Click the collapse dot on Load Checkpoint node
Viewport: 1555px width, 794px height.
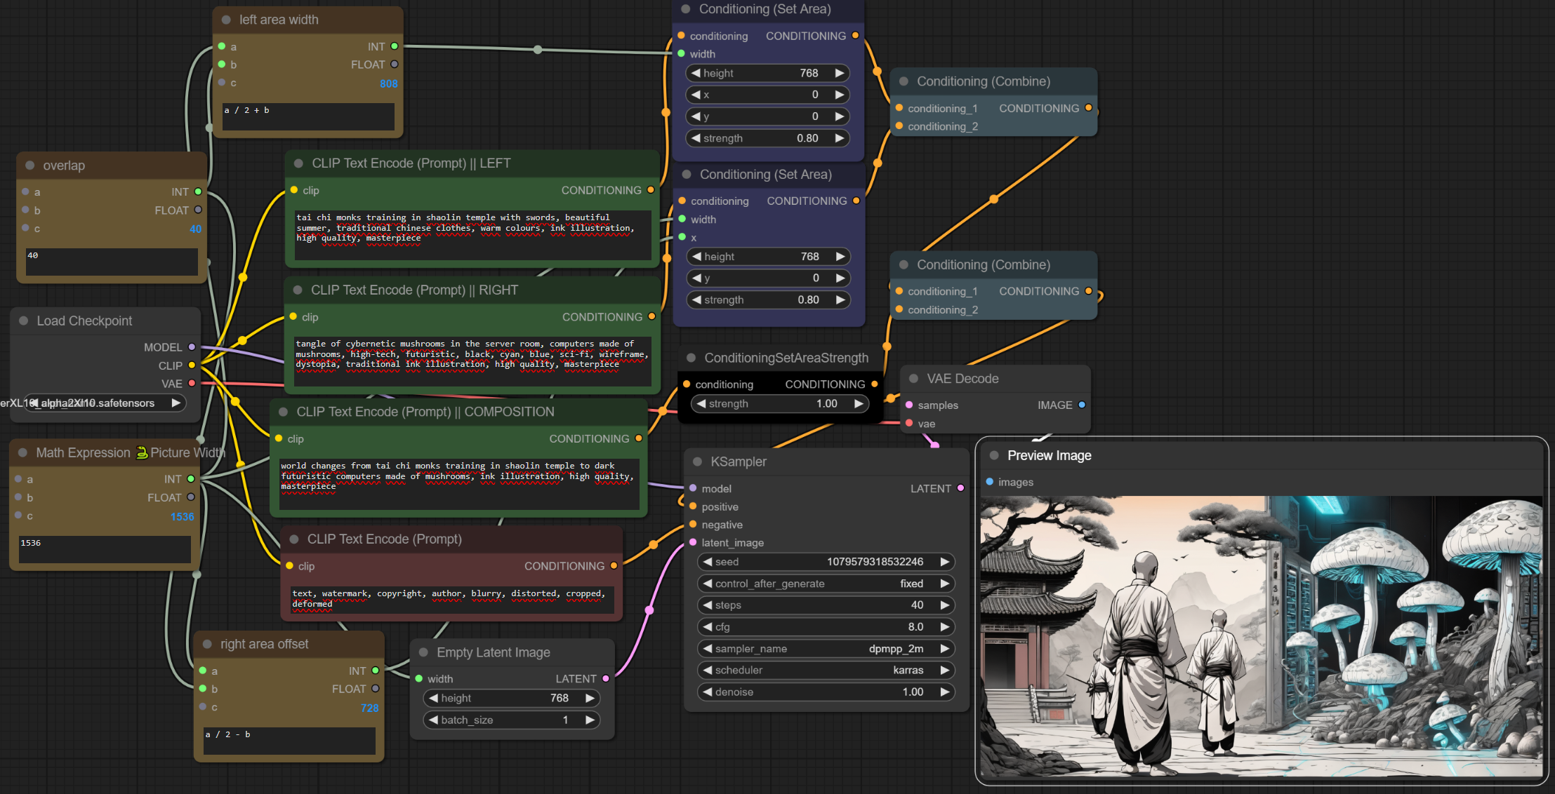[23, 321]
